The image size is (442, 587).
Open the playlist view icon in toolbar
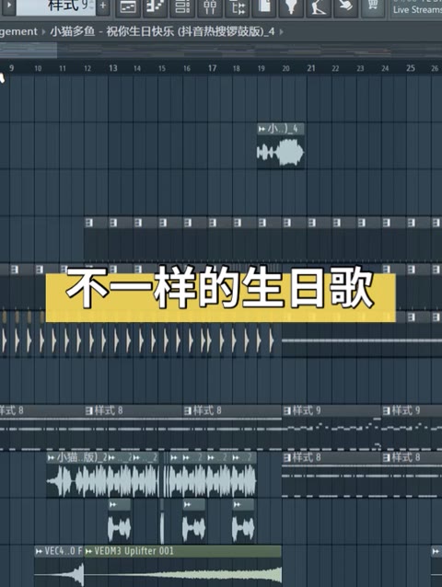[x=128, y=7]
